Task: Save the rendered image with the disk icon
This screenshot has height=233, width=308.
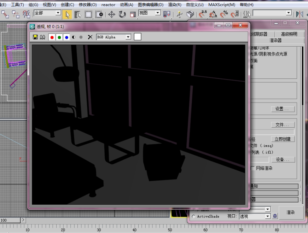Action: 35,37
